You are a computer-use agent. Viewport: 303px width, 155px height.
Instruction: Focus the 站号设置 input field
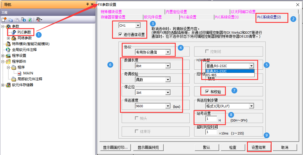point(211,119)
